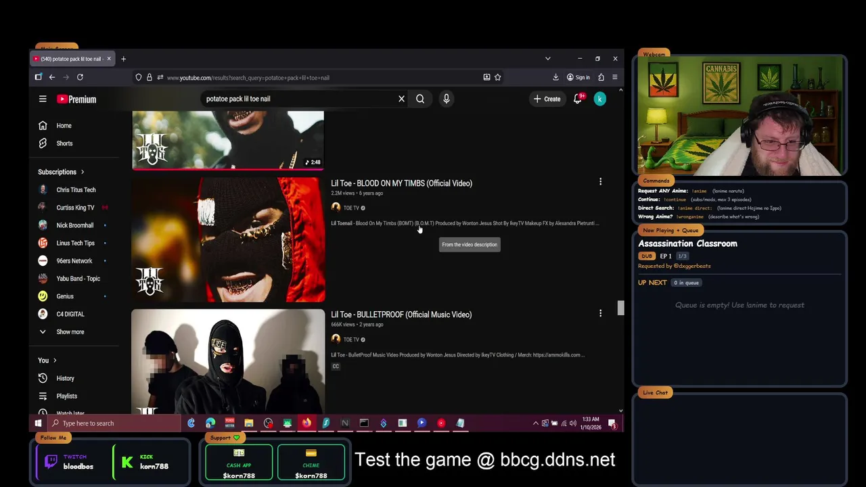Click the CC badge on BULLETPROOF
The image size is (866, 487).
pos(336,366)
